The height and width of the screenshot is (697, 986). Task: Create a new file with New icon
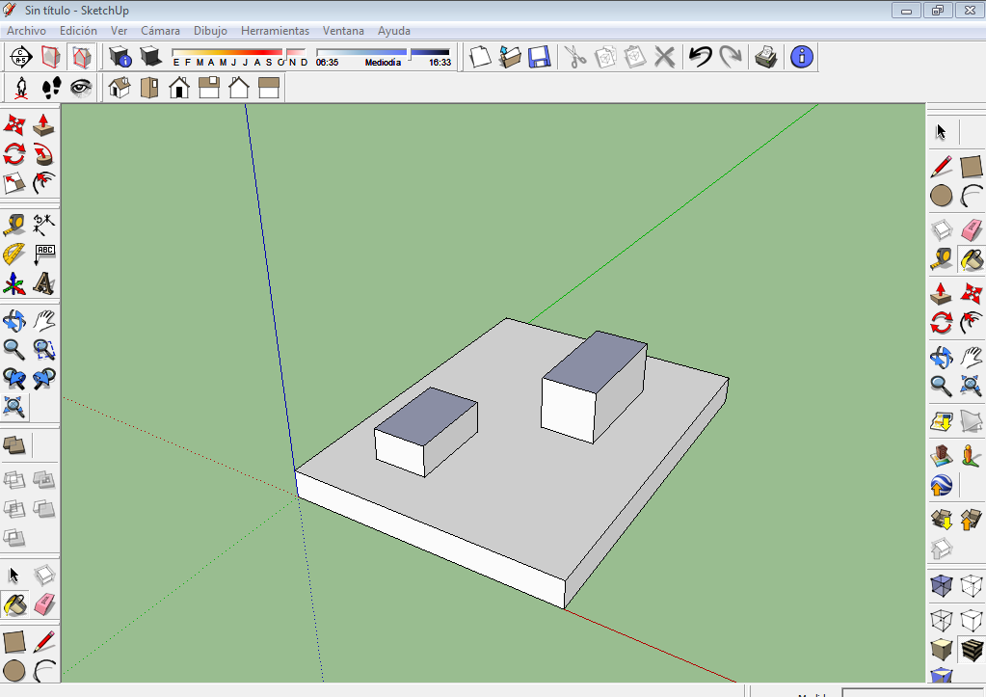point(480,57)
